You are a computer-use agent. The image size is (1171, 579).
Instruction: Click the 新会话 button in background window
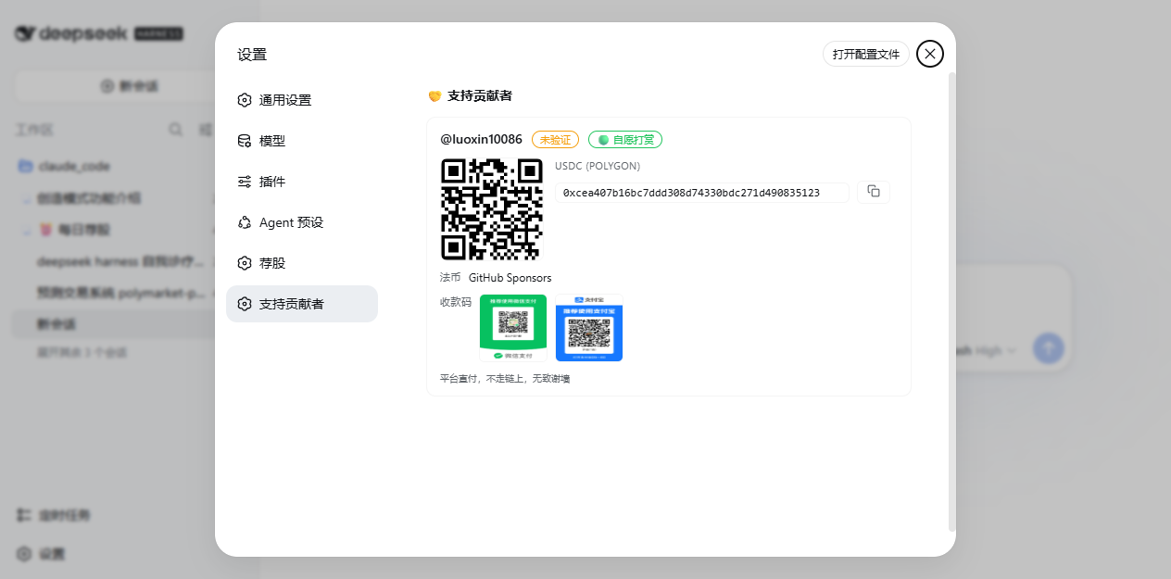point(130,86)
